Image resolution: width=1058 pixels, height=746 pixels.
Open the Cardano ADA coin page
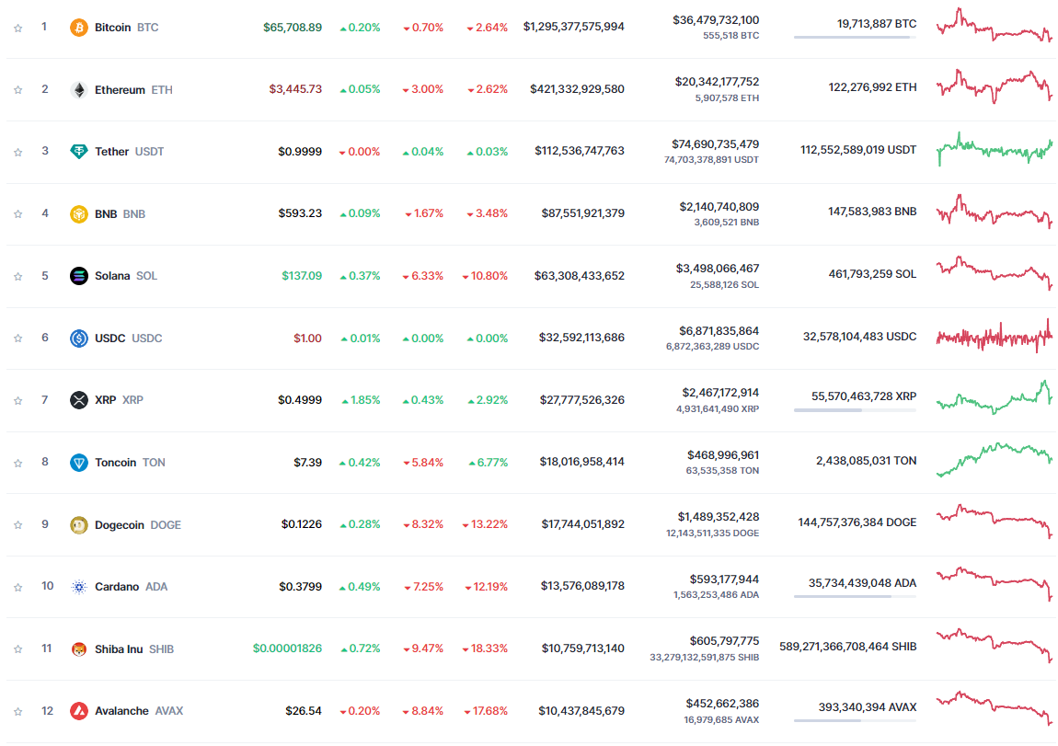(x=131, y=587)
